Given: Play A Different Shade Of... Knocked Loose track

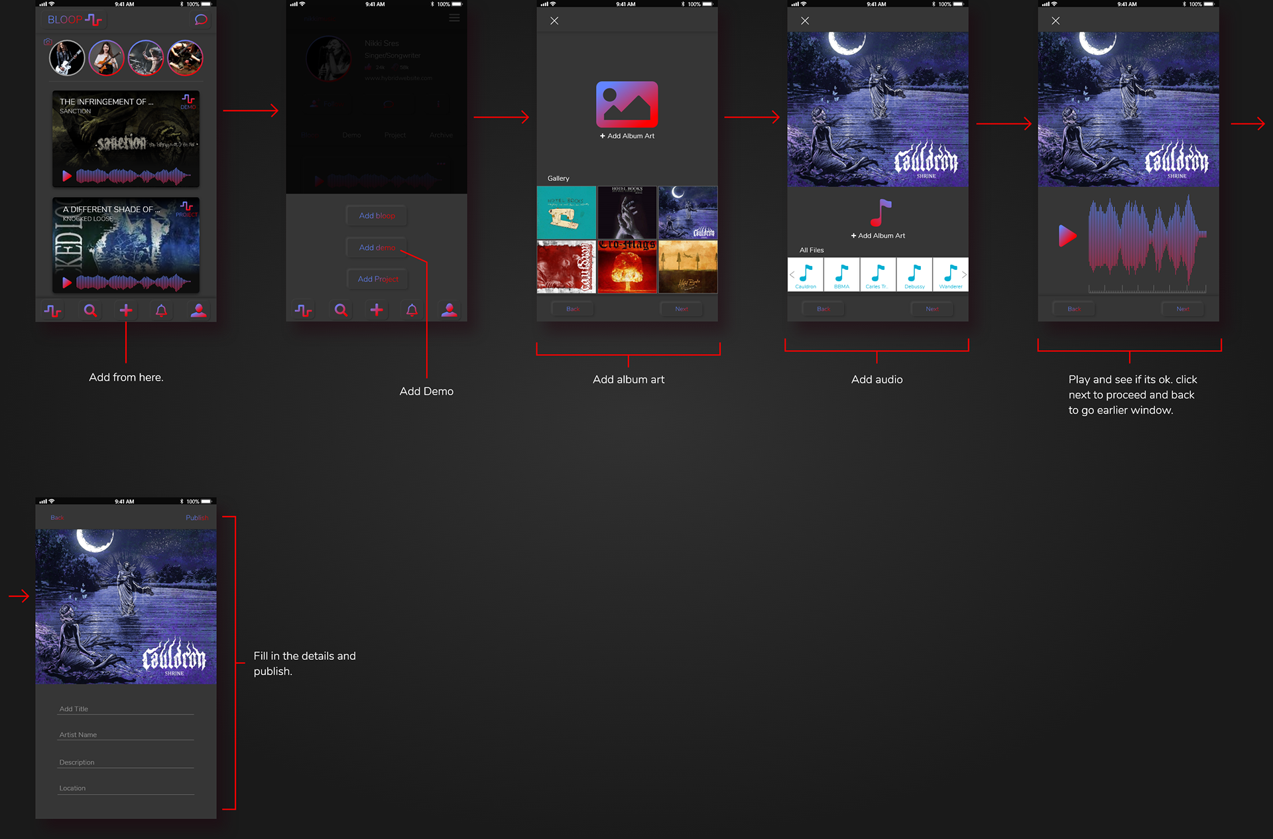Looking at the screenshot, I should pyautogui.click(x=66, y=283).
